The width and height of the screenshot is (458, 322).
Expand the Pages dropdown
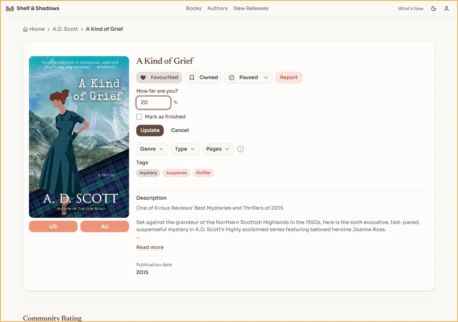click(x=218, y=149)
